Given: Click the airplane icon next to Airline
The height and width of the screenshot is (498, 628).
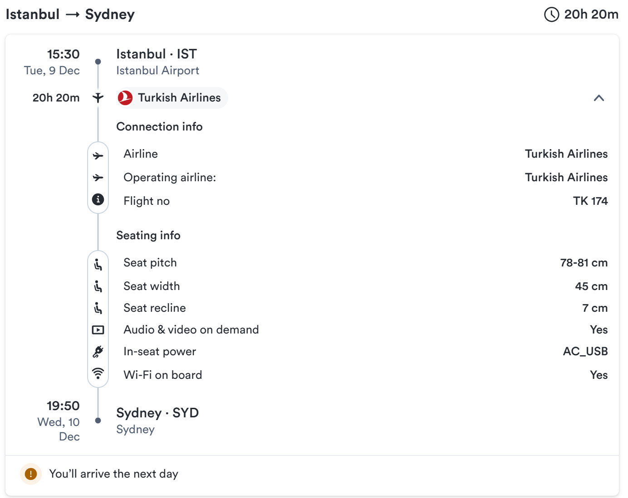Looking at the screenshot, I should click(98, 156).
